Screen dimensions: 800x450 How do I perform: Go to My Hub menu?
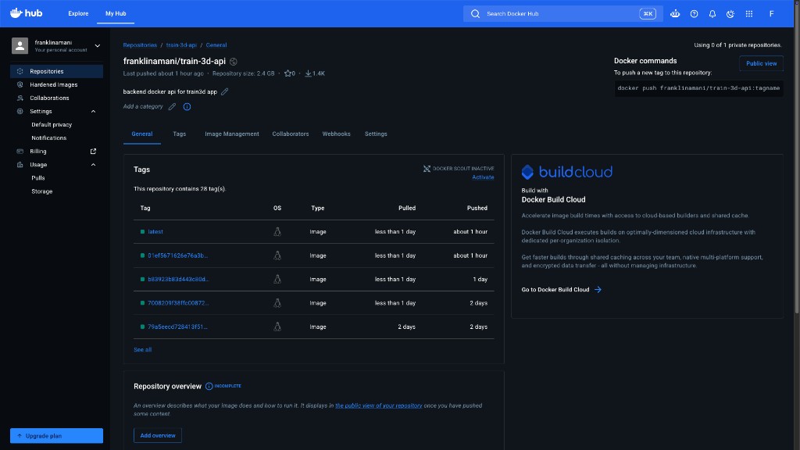click(x=116, y=14)
